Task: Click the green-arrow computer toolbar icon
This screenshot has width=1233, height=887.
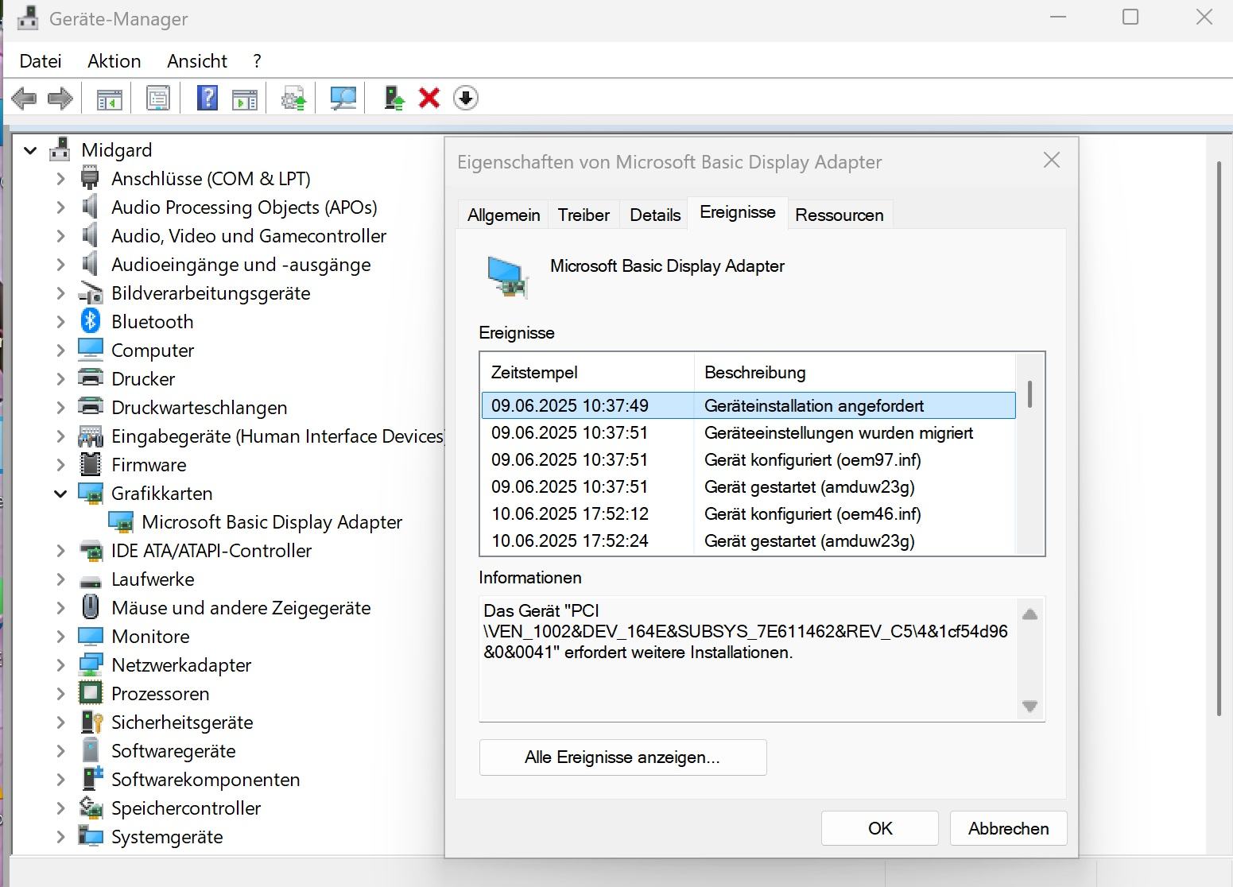Action: [394, 99]
